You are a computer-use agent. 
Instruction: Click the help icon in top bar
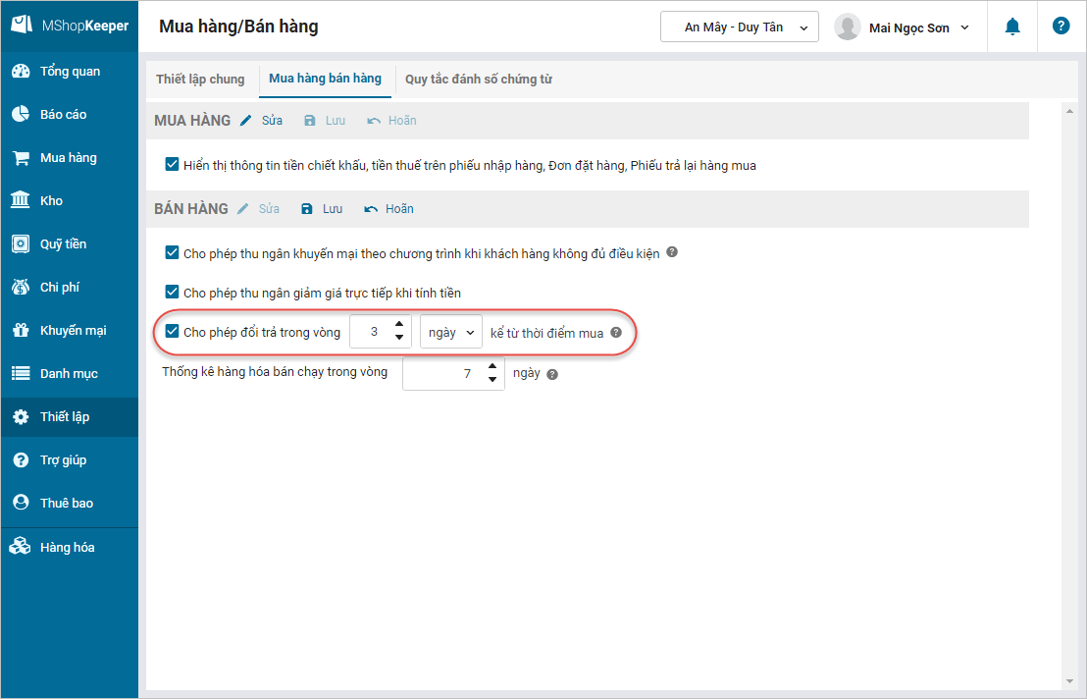coord(1061,26)
